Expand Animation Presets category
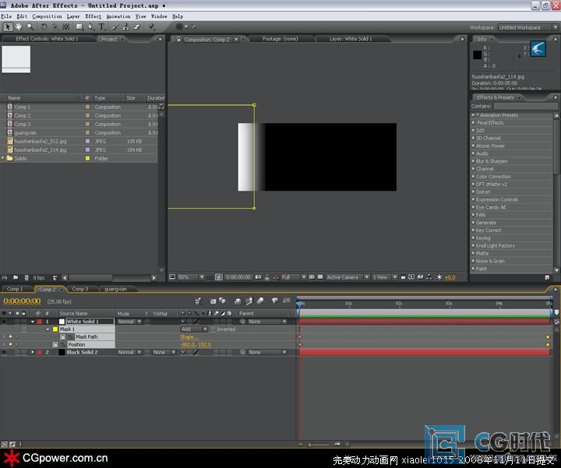The width and height of the screenshot is (561, 468). point(473,115)
